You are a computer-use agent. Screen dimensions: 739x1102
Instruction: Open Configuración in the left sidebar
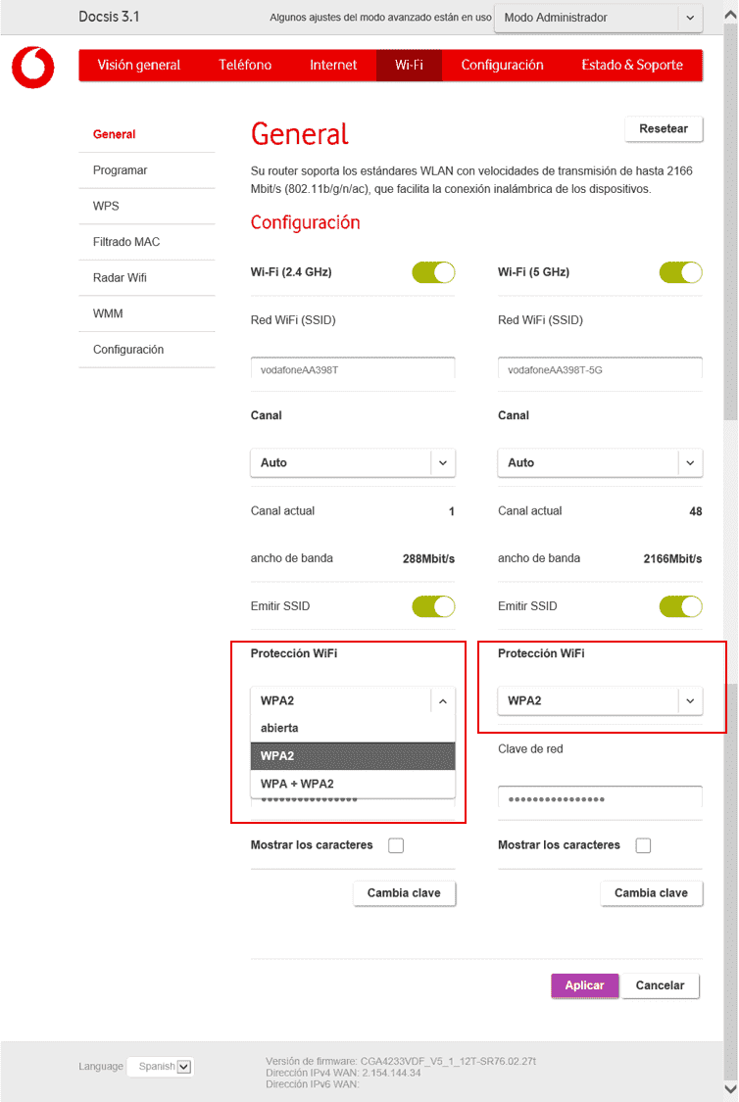128,350
